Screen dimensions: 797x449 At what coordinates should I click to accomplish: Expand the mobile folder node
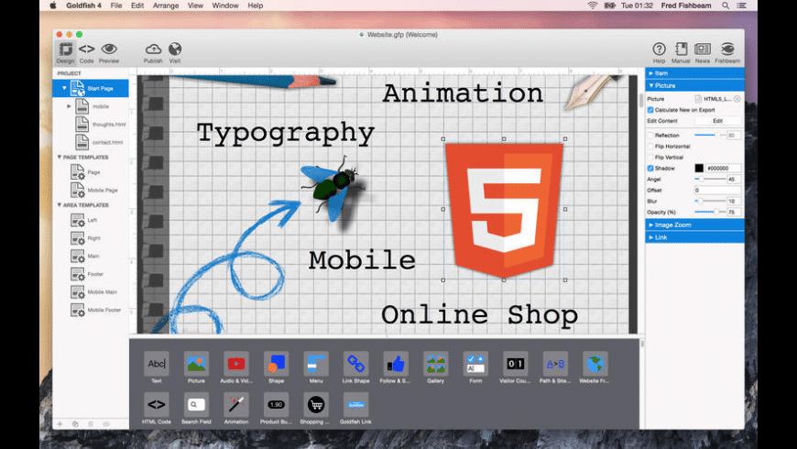[x=69, y=106]
